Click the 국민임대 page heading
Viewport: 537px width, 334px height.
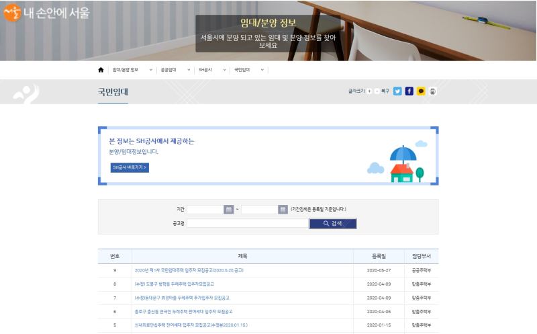pyautogui.click(x=113, y=92)
